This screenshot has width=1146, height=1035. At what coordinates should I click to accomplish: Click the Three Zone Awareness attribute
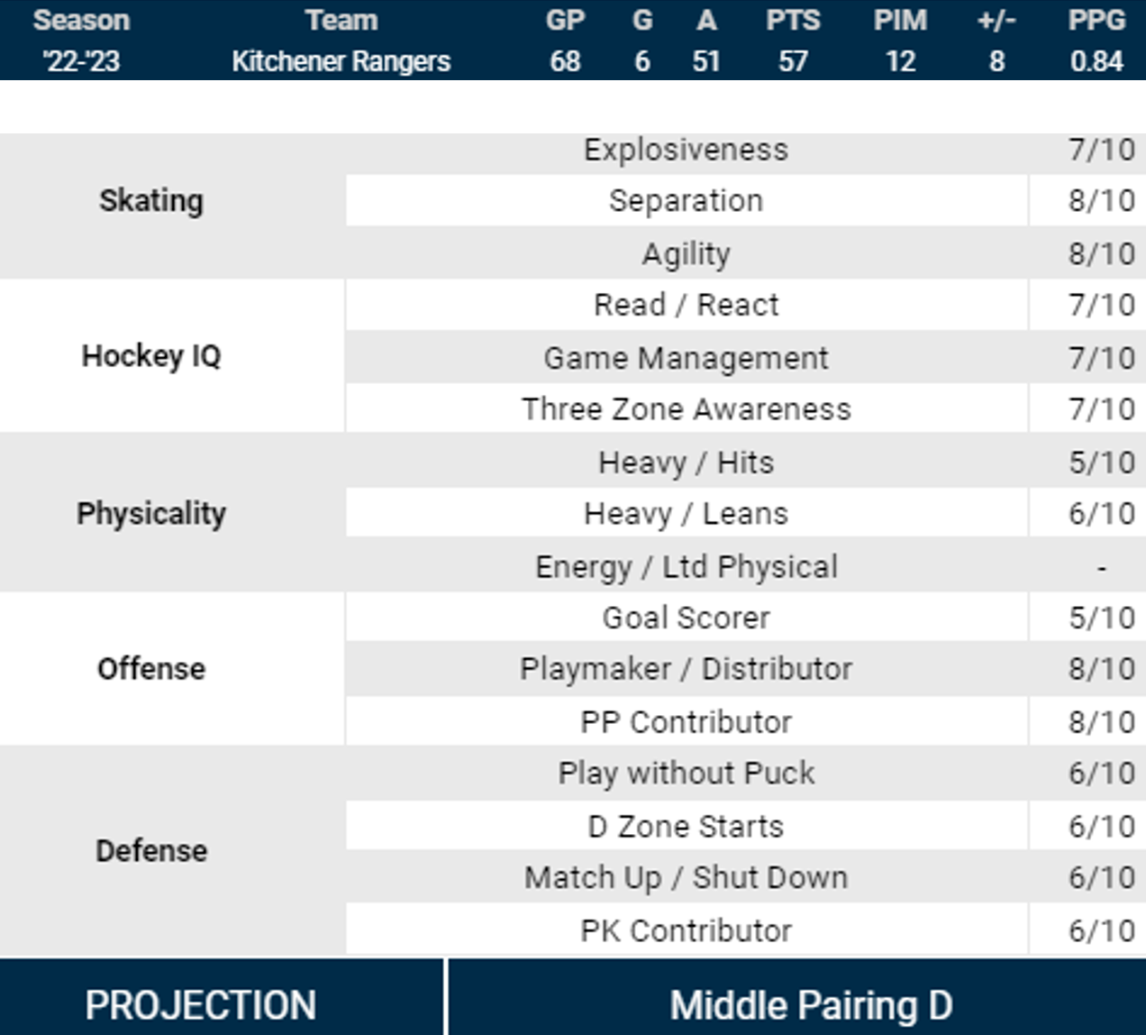click(x=686, y=409)
